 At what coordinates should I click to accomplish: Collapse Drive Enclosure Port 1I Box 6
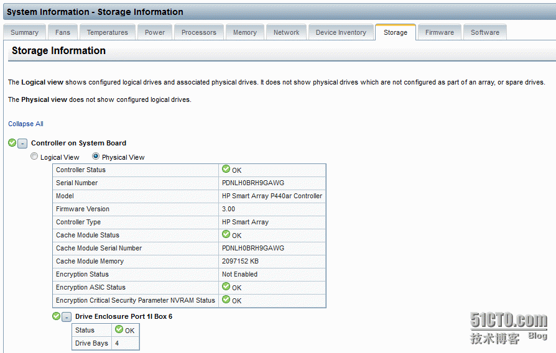click(67, 317)
